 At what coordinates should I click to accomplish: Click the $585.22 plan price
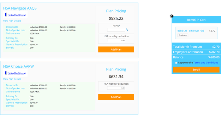tap(116, 18)
